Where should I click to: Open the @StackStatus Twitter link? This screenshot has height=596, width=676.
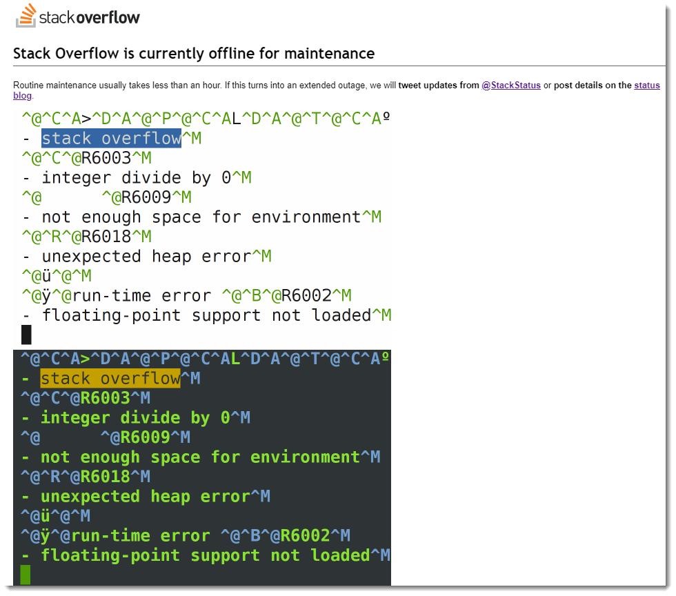pos(510,85)
